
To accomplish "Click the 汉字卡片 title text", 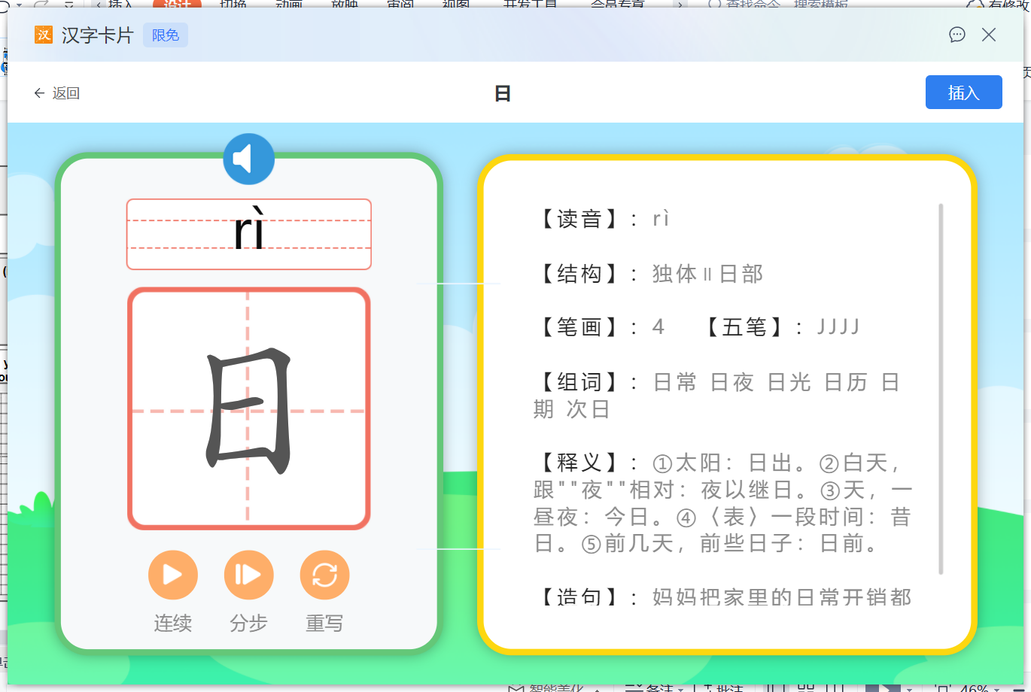I will 97,35.
